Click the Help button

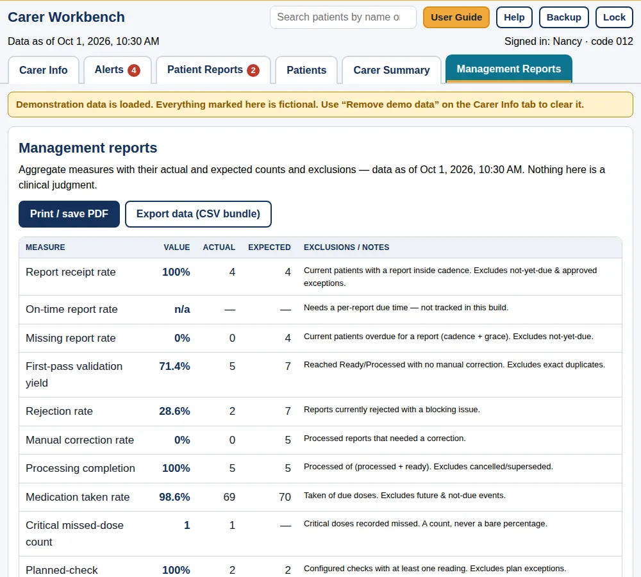click(514, 17)
